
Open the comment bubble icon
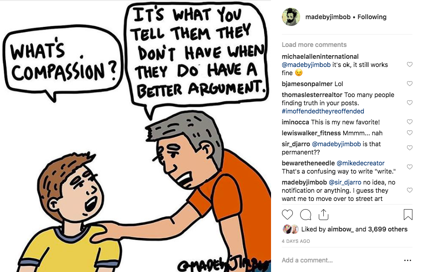coord(306,215)
